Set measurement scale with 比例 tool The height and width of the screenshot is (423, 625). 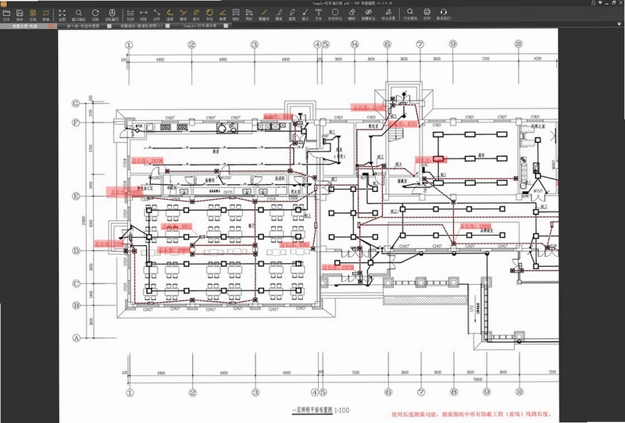tap(130, 15)
